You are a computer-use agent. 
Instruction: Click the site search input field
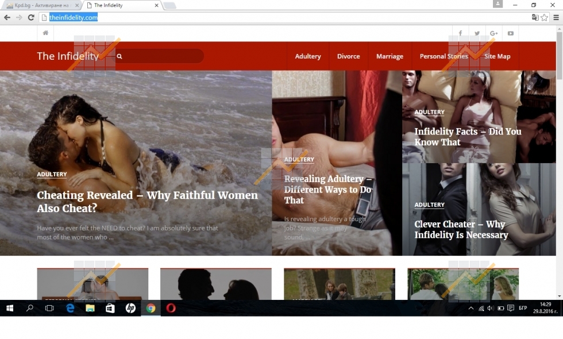pos(160,56)
